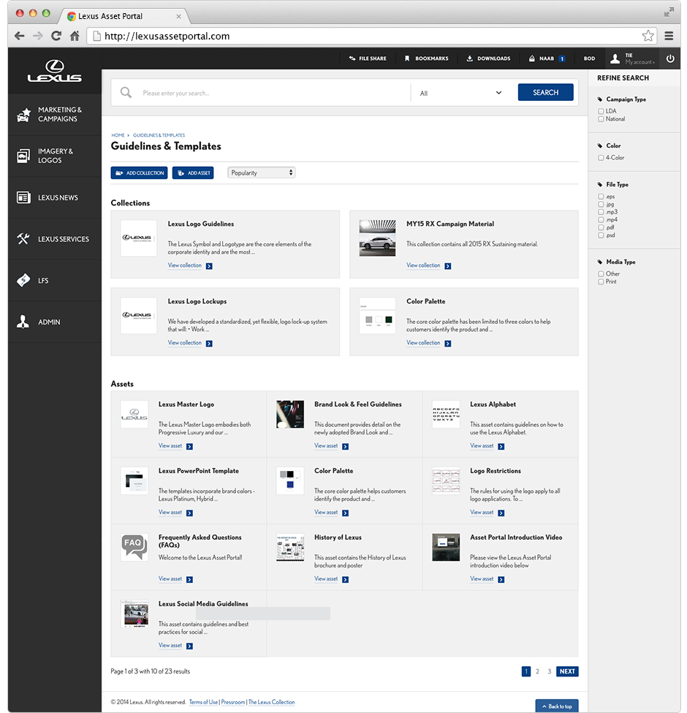Image resolution: width=687 pixels, height=713 pixels.
Task: Open the Pressroom footer link
Action: (233, 702)
